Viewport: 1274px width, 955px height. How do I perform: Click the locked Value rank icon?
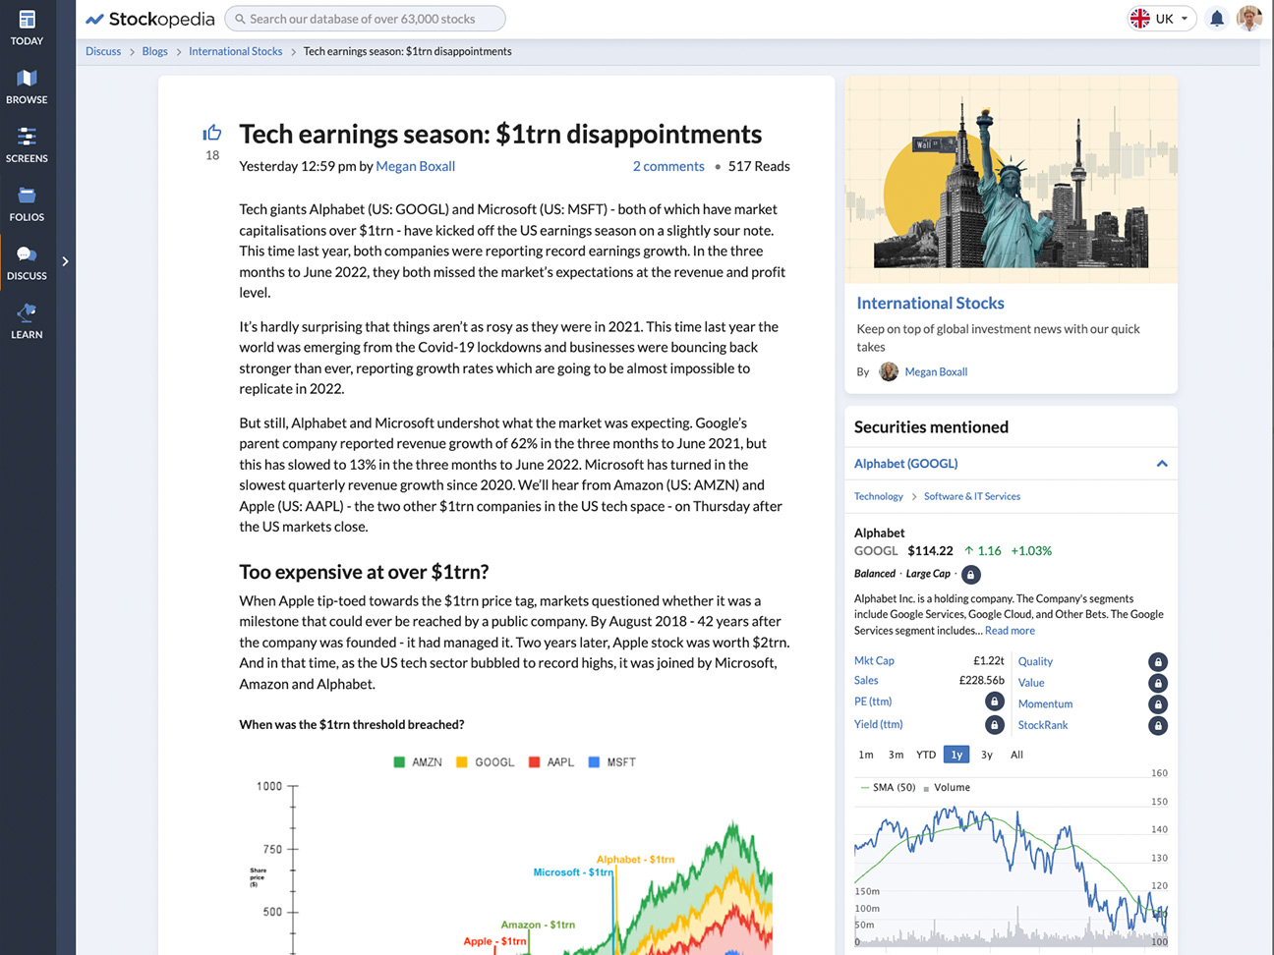[x=1158, y=683]
